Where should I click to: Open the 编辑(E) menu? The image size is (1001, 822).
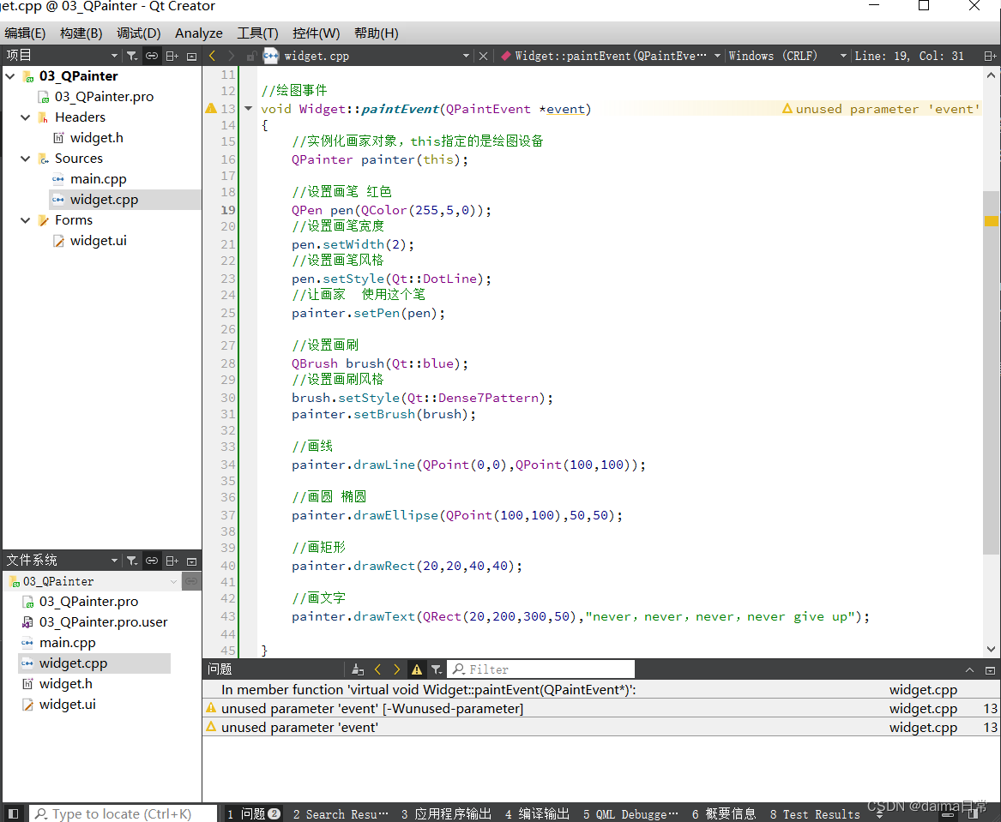tap(25, 33)
